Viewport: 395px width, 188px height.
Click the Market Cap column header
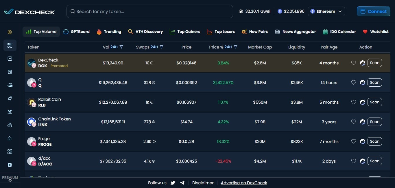coord(260,47)
